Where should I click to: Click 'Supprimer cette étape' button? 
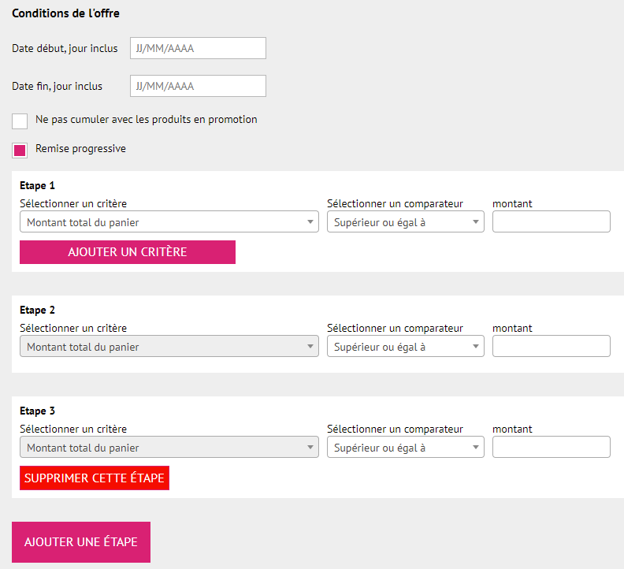[95, 478]
